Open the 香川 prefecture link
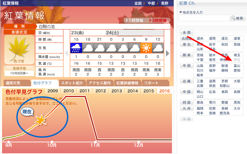The height and width of the screenshot is (154, 247). tap(212, 103)
